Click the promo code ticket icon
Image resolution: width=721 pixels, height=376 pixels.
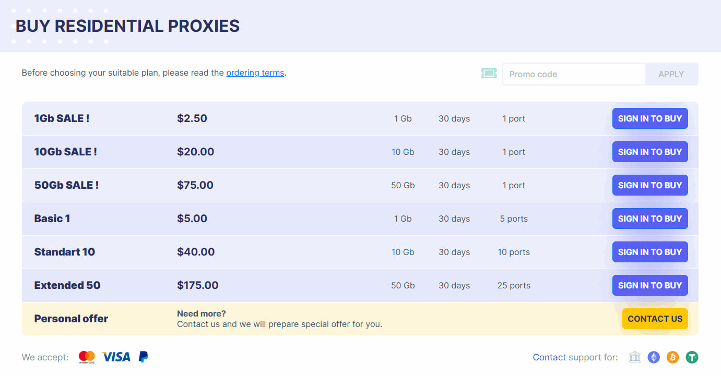(x=489, y=74)
